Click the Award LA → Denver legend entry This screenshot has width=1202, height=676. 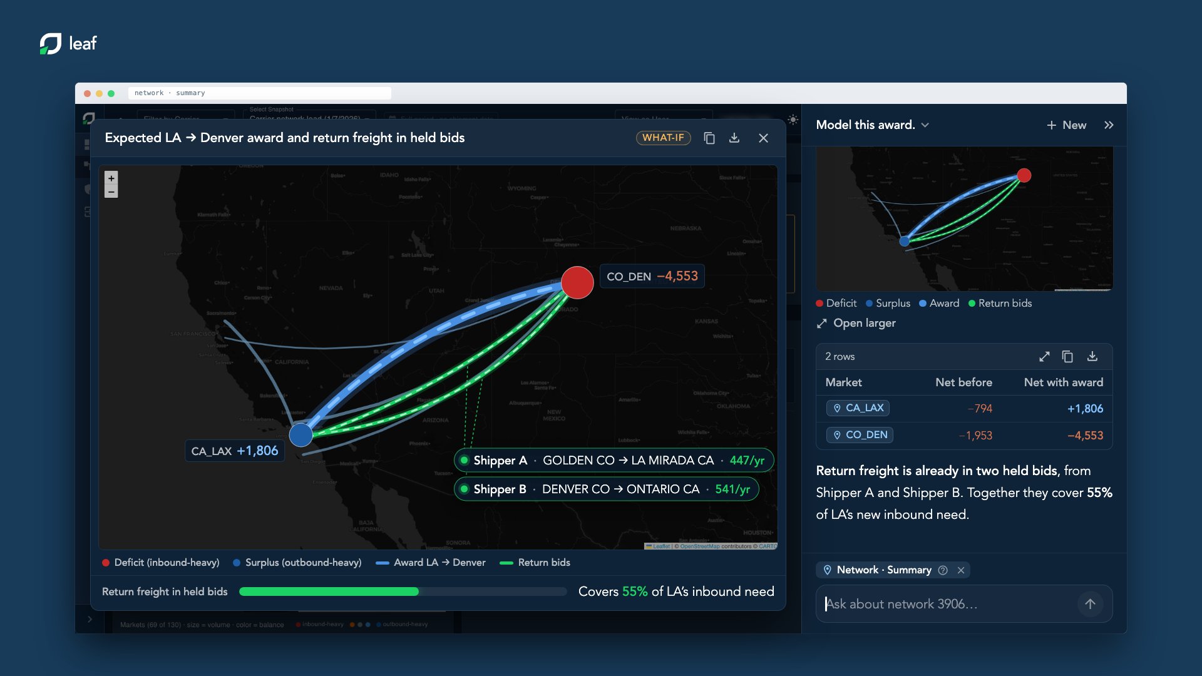431,563
